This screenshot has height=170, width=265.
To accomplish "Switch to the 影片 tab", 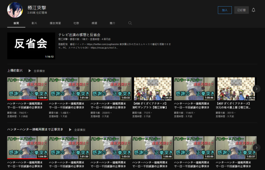I will [x=34, y=23].
